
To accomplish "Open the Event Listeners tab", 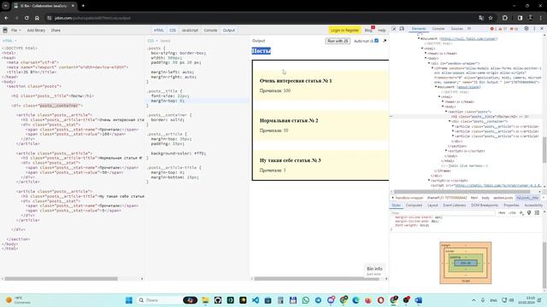I will [454, 206].
